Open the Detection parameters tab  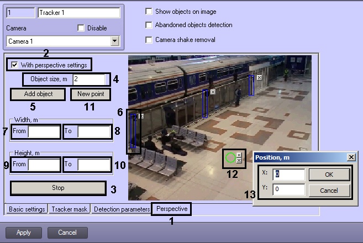(121, 209)
